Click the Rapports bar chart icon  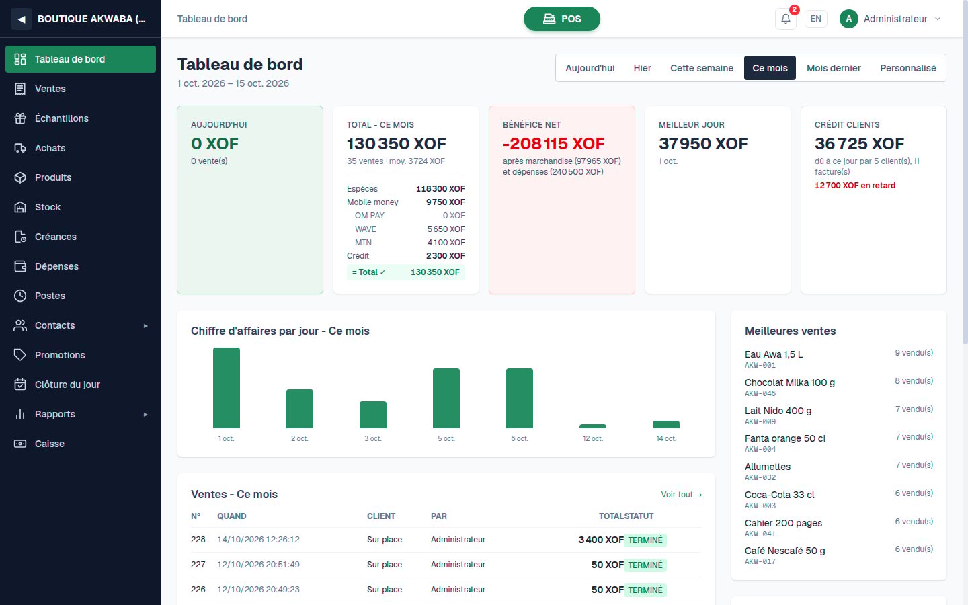(x=20, y=414)
